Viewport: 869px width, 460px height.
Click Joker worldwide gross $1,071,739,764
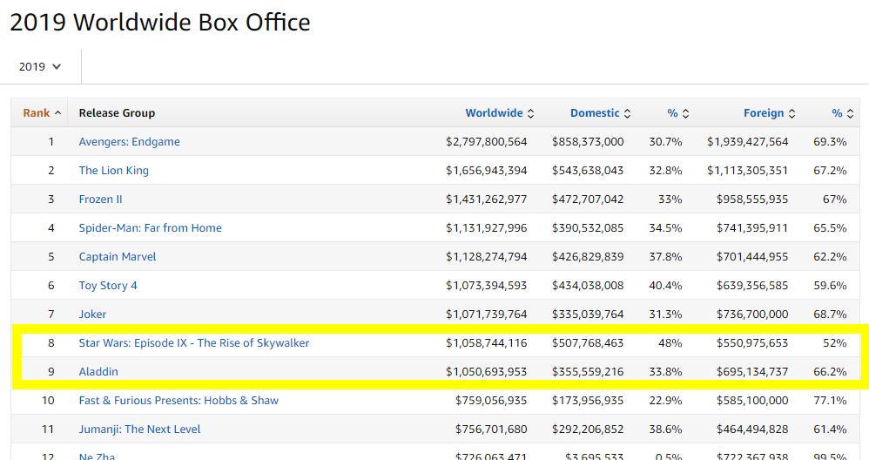click(x=486, y=315)
